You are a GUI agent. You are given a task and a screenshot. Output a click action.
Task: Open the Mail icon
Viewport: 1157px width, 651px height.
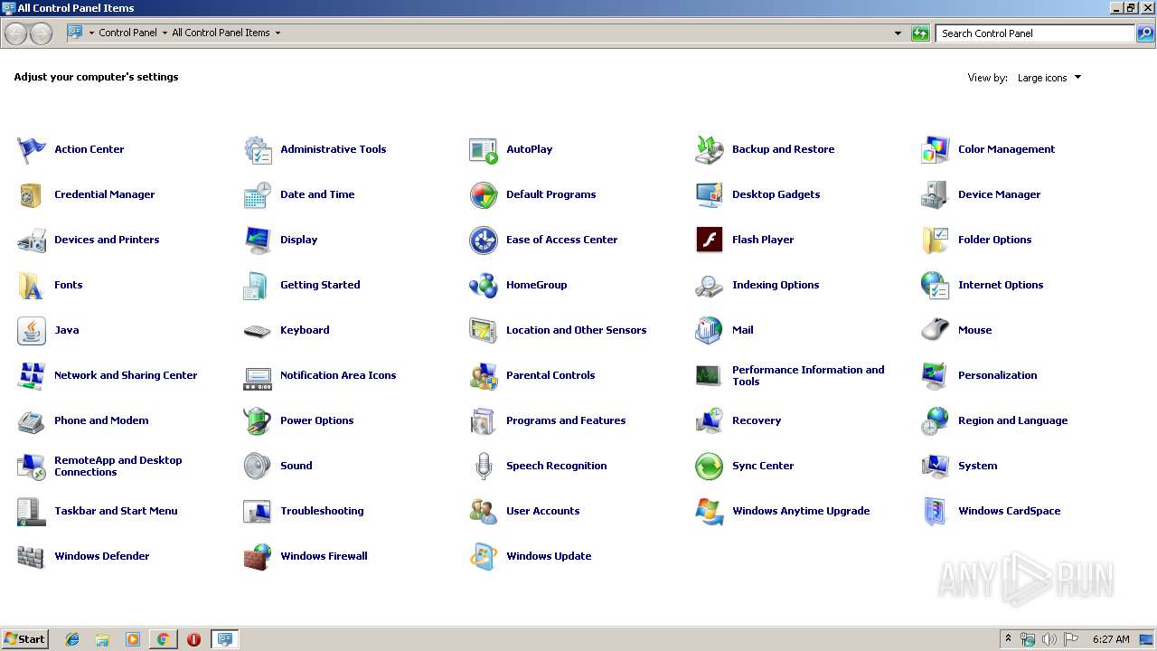click(x=710, y=330)
